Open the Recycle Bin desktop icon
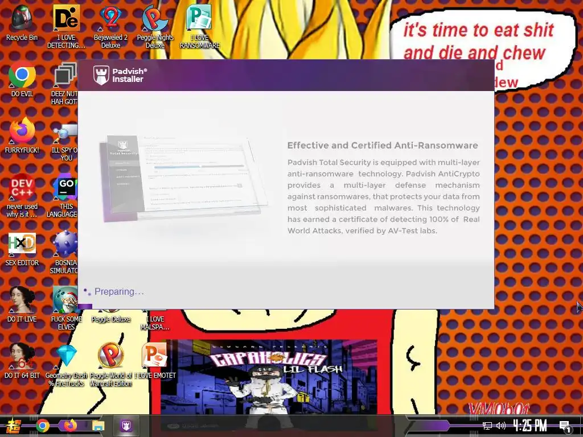 pyautogui.click(x=22, y=22)
